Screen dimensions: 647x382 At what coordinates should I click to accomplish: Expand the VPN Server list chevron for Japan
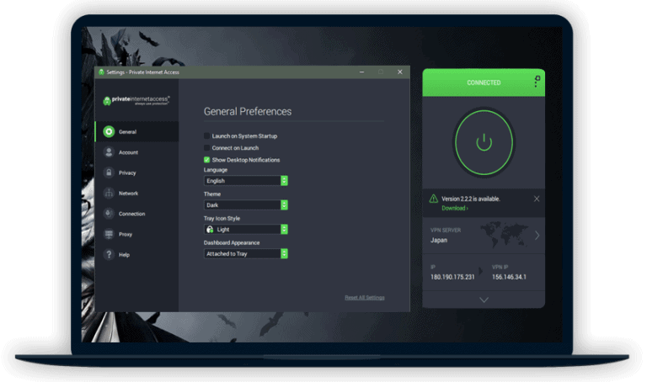pos(537,236)
